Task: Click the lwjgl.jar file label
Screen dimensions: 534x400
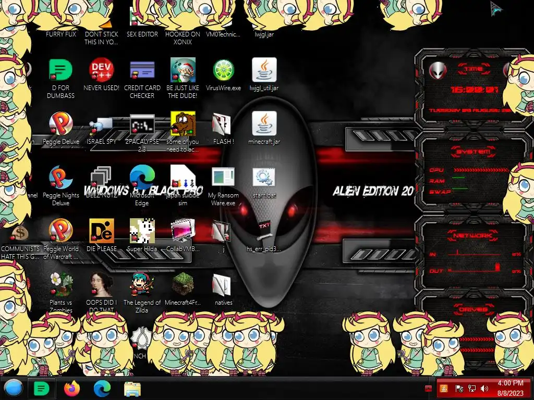Action: pyautogui.click(x=264, y=34)
